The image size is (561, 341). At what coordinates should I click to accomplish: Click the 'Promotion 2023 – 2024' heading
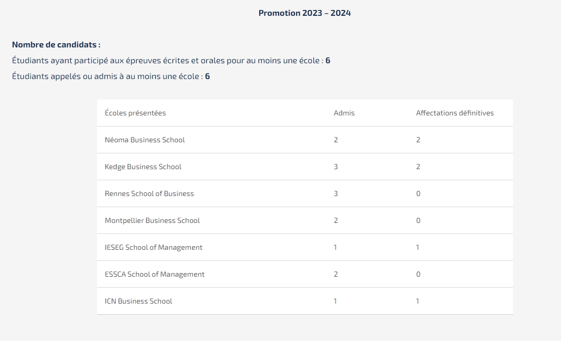pos(305,13)
